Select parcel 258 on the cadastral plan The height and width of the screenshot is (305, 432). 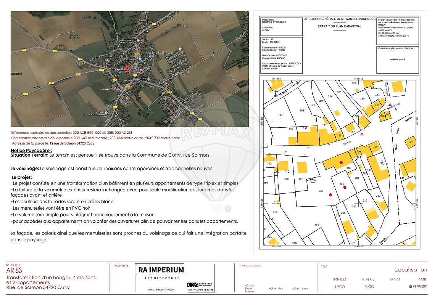pyautogui.click(x=316, y=225)
